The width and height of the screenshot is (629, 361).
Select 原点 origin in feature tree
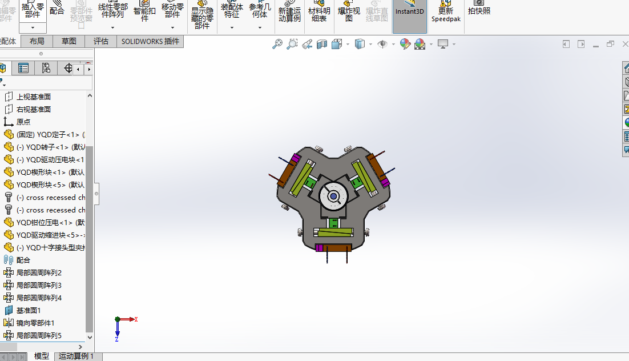pyautogui.click(x=23, y=122)
